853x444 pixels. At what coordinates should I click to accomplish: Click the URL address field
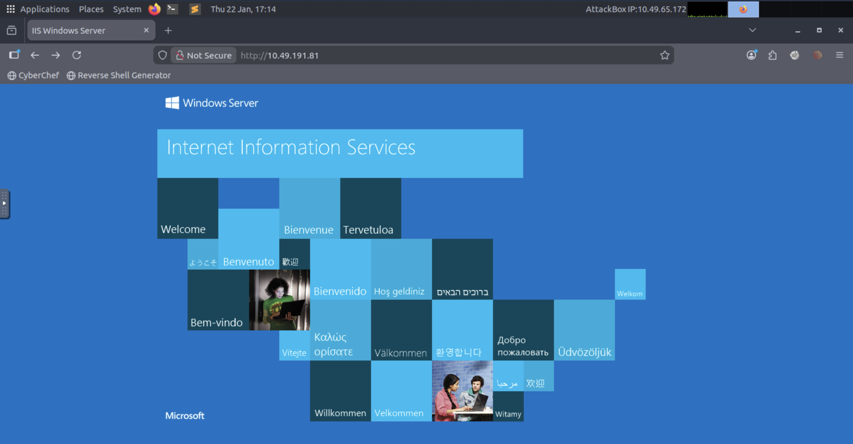point(431,55)
